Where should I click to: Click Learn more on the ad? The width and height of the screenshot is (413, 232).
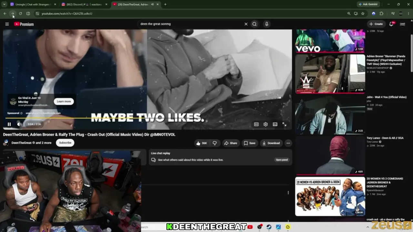pos(64,101)
